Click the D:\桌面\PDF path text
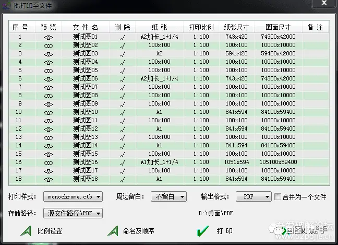This screenshot has width=338, height=245. pos(215,213)
